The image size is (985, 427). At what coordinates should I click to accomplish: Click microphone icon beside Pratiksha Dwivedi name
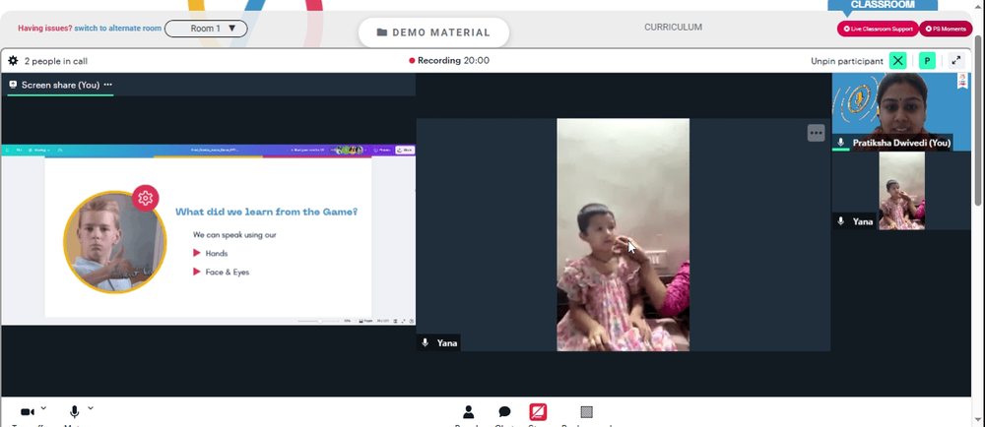click(x=840, y=143)
